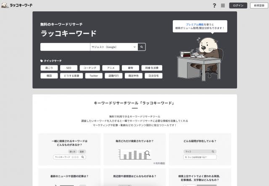Select the 肩こり quick search tag
This screenshot has height=186, width=269.
click(x=49, y=68)
